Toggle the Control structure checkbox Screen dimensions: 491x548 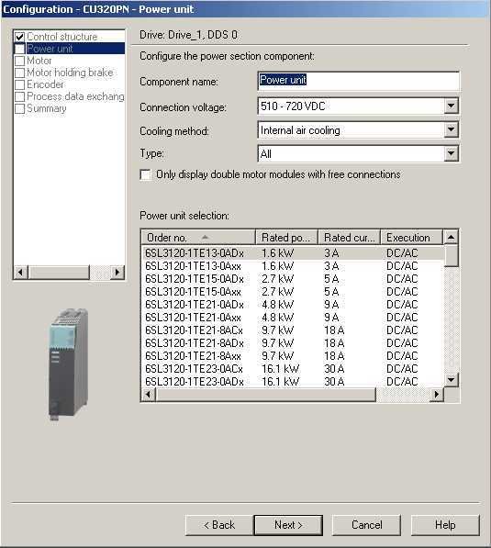[x=20, y=37]
